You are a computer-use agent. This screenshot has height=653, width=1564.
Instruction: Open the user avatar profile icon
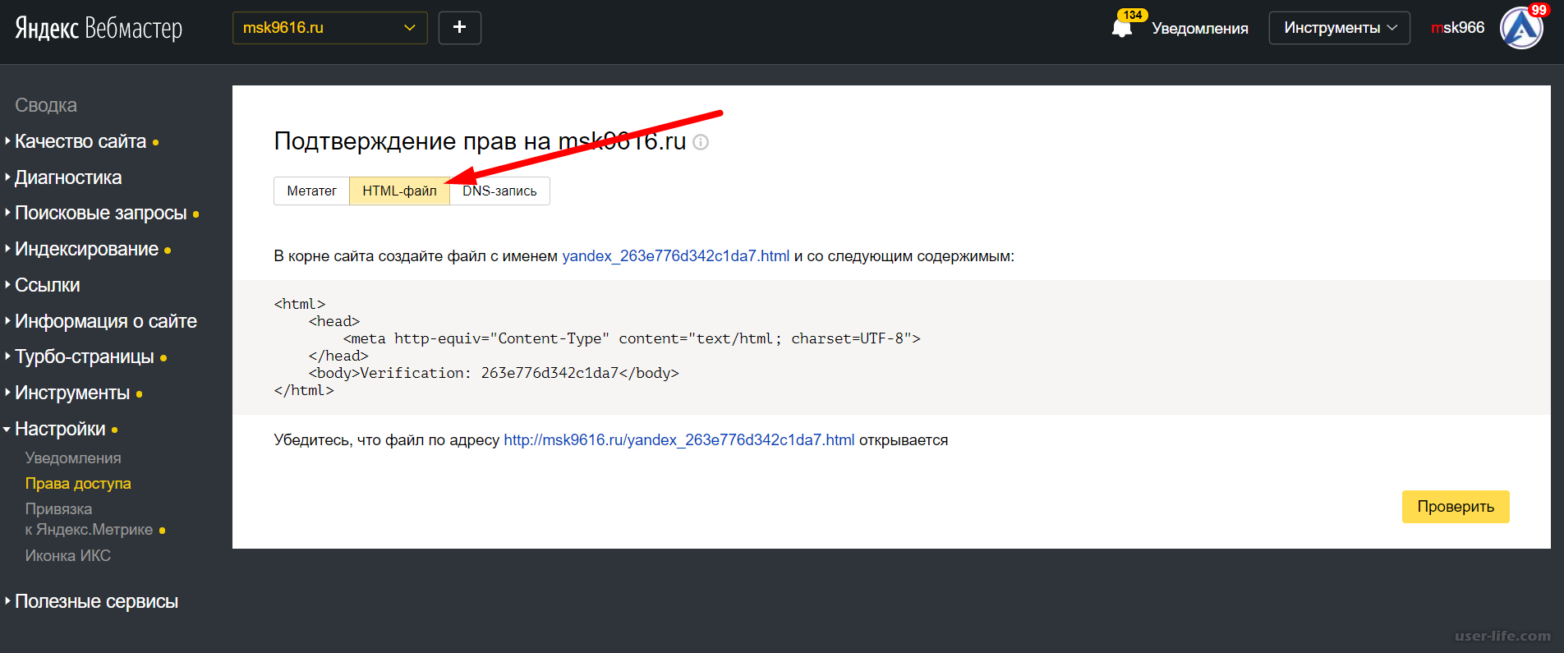1521,29
